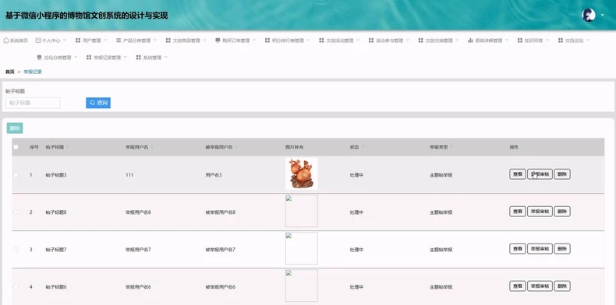Click the 论坛分类管理 icon
This screenshot has width=616, height=305.
tap(39, 58)
